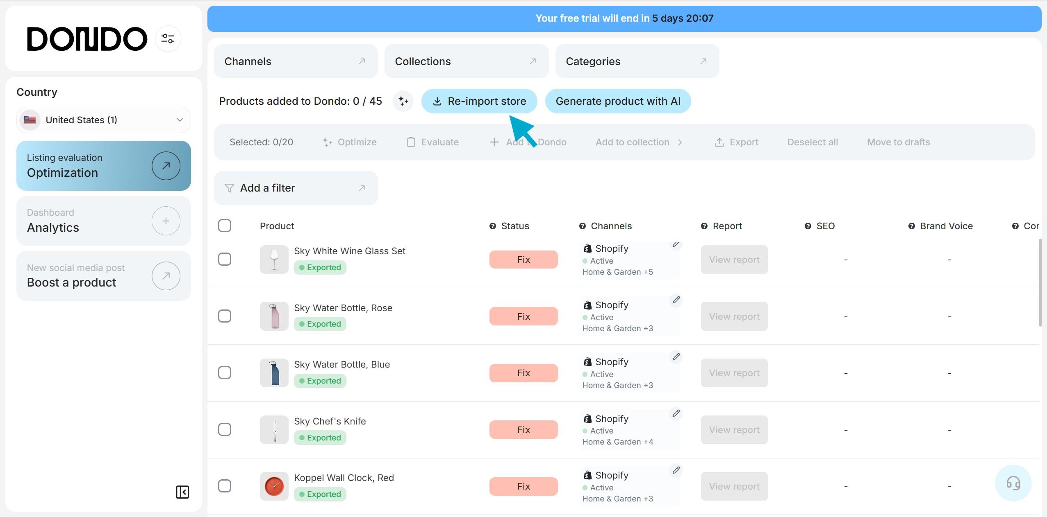This screenshot has width=1047, height=517.
Task: Open the United States country dropdown
Action: tap(104, 120)
